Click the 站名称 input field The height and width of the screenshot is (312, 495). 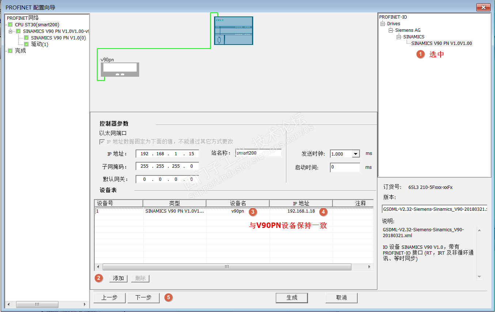pyautogui.click(x=259, y=153)
